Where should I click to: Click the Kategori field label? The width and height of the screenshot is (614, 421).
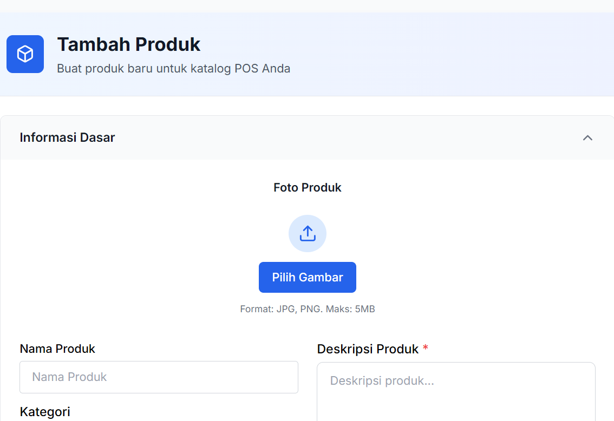[45, 412]
